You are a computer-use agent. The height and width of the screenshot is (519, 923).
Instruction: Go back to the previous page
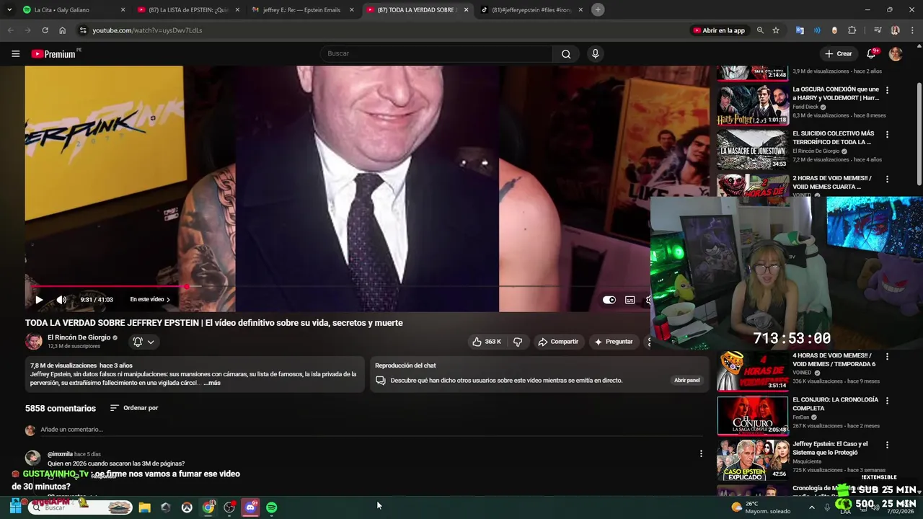click(x=10, y=30)
